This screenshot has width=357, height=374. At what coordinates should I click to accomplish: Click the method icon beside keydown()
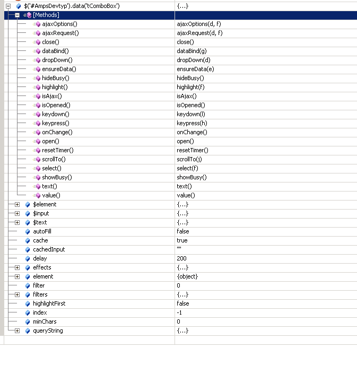pos(37,114)
